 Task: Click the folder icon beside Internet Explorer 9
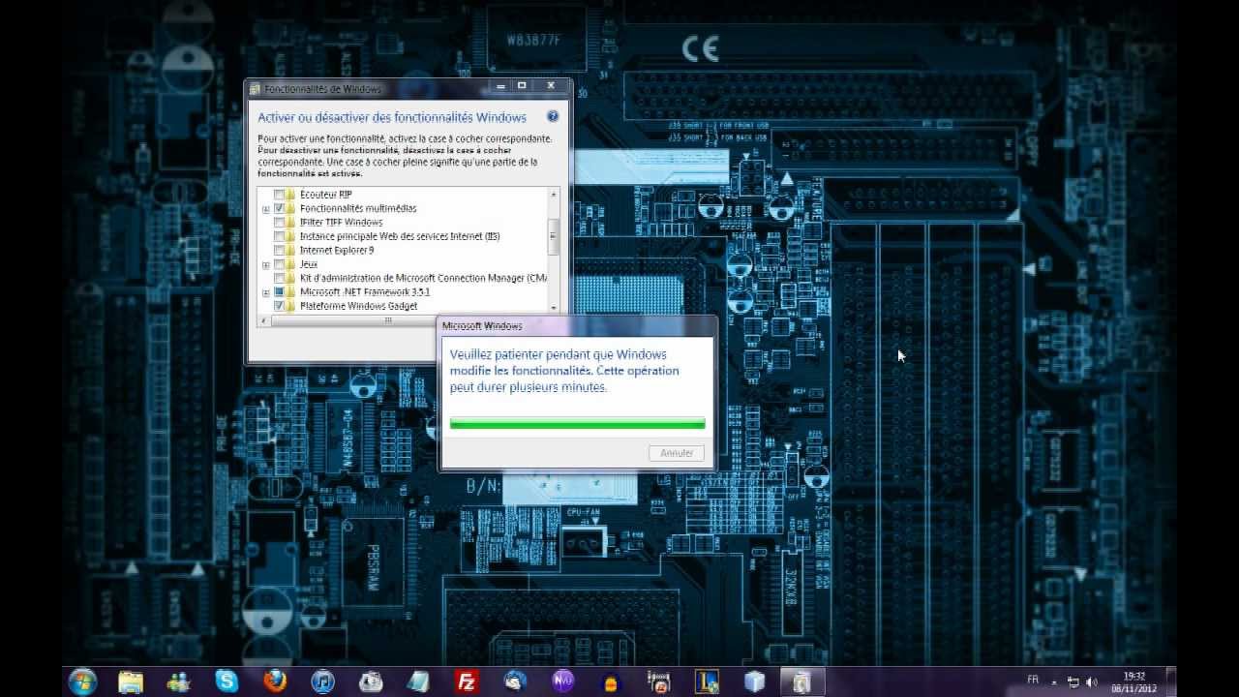[x=290, y=250]
